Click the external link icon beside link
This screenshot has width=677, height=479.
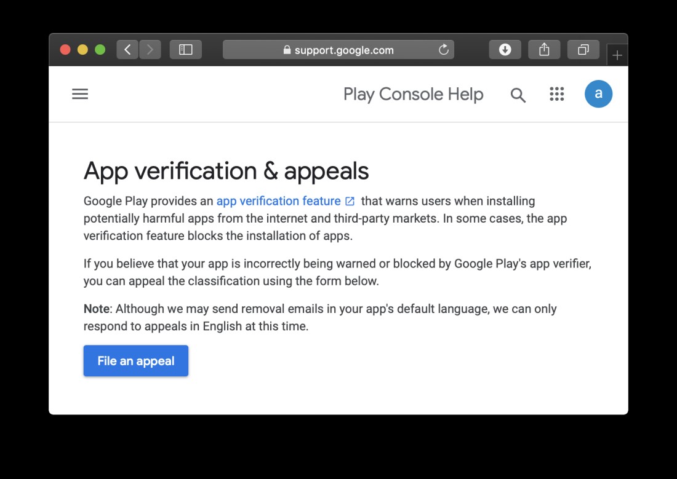(350, 201)
